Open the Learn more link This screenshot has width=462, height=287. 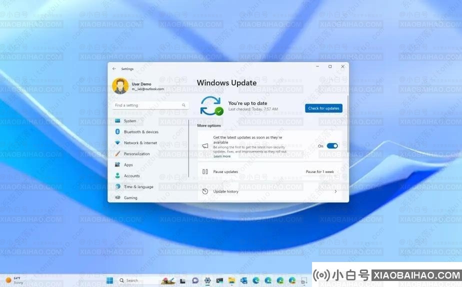coord(222,156)
